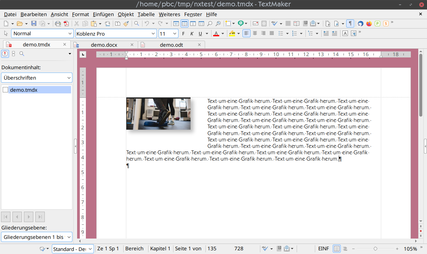Open character formatting with the A icon

345,33
